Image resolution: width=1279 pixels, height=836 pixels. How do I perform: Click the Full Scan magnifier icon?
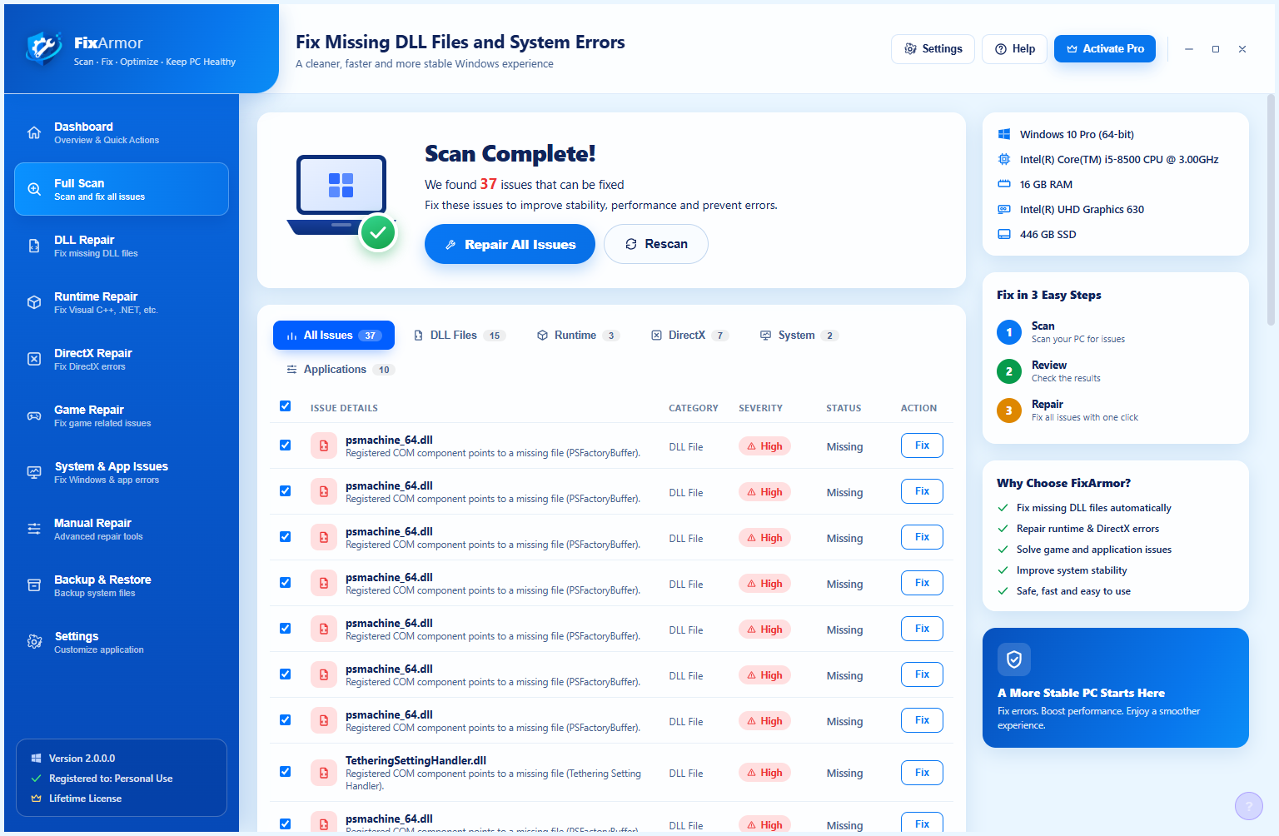coord(34,190)
